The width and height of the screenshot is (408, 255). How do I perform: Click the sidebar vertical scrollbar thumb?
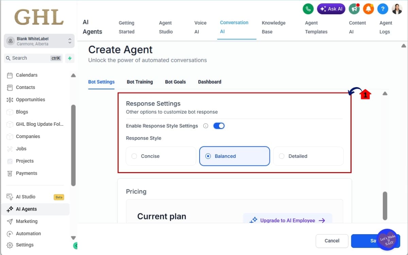click(73, 146)
